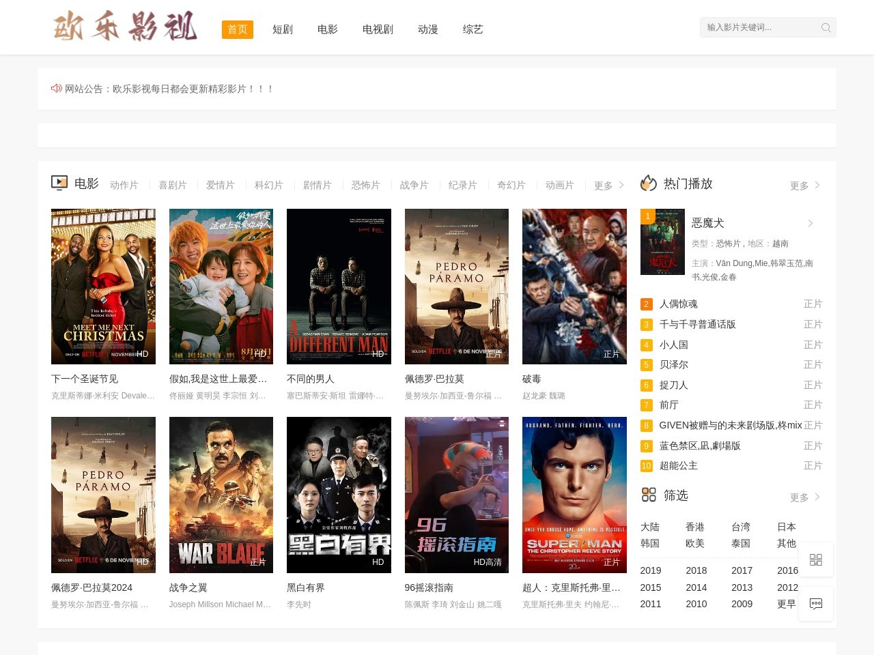Click the 筛选 grid icon
The width and height of the screenshot is (874, 655).
click(649, 495)
